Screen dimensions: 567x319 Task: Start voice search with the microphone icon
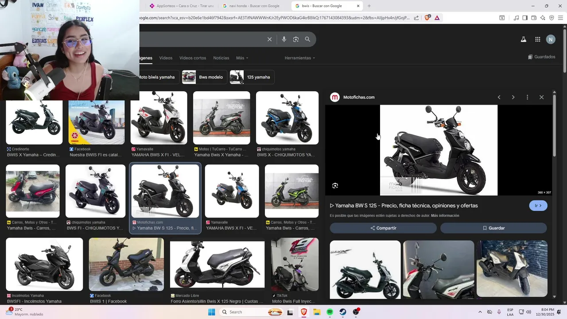(284, 39)
